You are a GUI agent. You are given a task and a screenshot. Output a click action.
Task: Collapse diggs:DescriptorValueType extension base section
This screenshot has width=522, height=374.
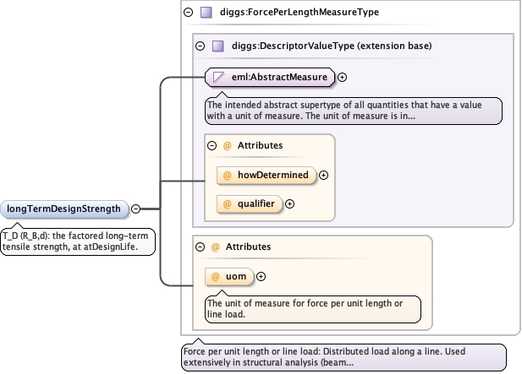click(x=200, y=46)
